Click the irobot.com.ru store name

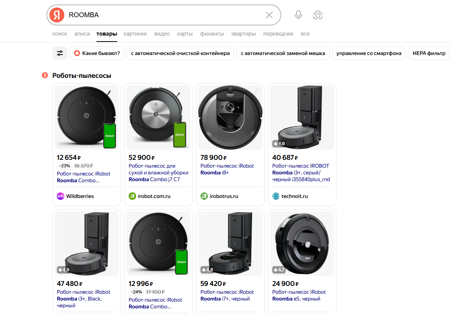tap(154, 196)
